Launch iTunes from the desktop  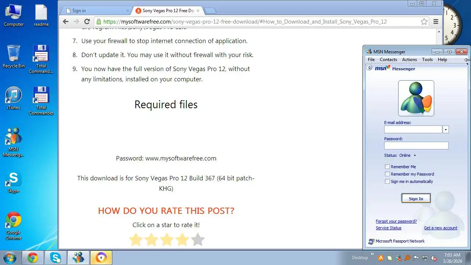tap(14, 98)
